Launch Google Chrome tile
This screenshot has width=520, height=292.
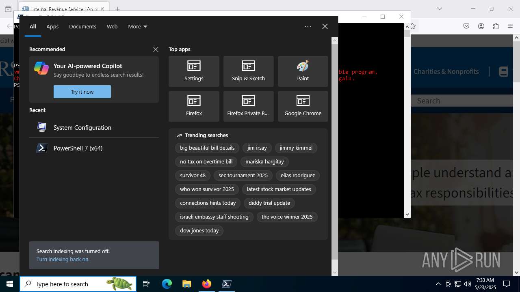click(x=303, y=106)
